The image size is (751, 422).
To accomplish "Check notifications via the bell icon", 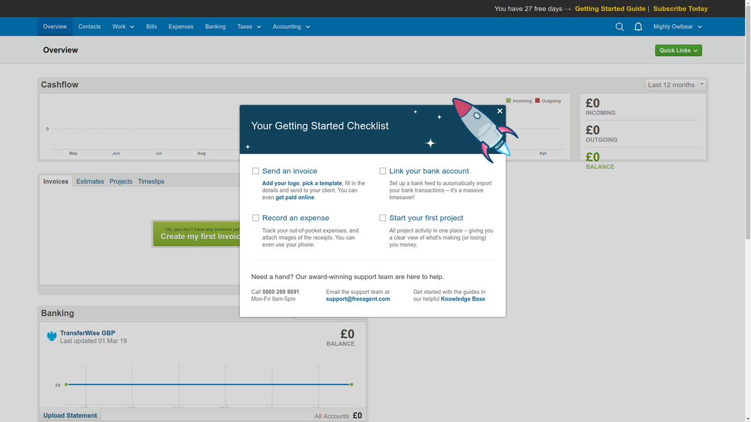I will (x=638, y=26).
